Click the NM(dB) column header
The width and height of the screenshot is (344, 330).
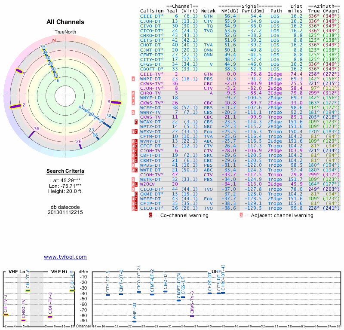[230, 11]
